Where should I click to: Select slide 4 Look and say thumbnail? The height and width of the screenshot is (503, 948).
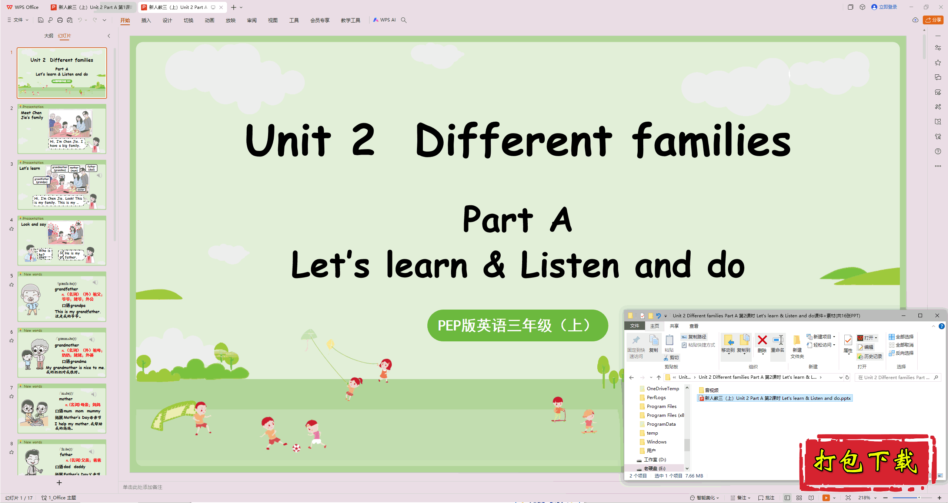point(62,240)
